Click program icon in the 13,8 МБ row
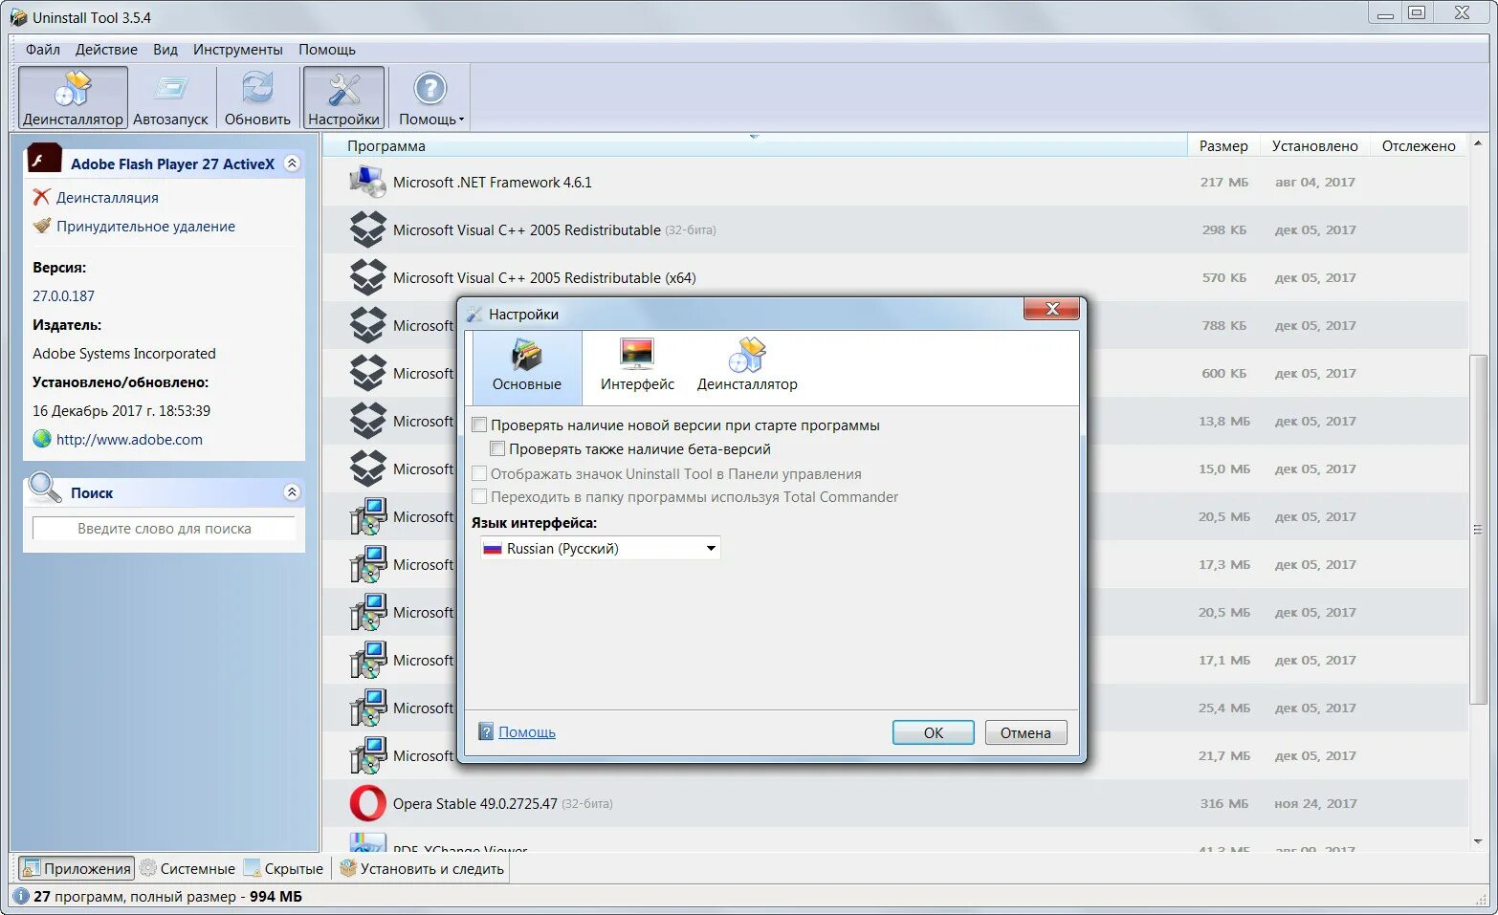This screenshot has height=915, width=1498. coord(367,421)
